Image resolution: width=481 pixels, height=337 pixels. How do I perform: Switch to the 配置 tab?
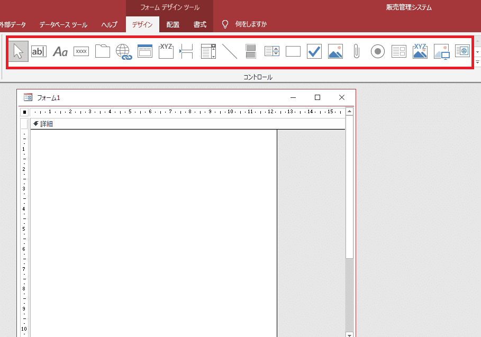tap(173, 24)
